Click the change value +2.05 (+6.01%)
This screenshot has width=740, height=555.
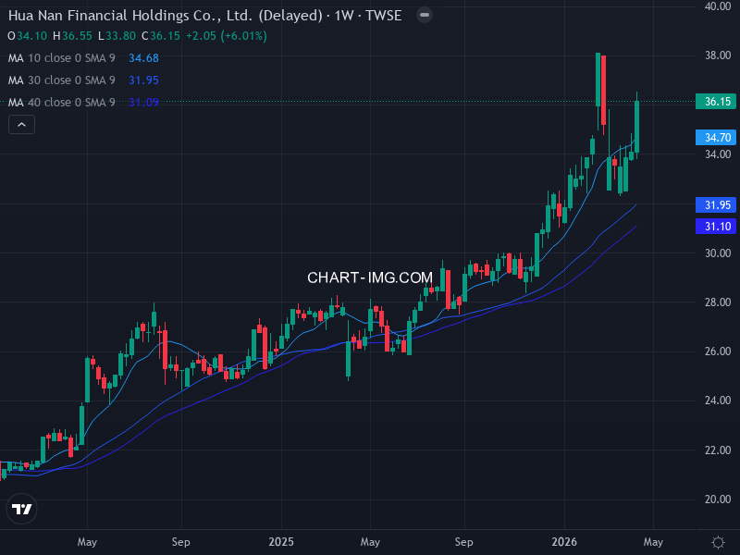(227, 36)
